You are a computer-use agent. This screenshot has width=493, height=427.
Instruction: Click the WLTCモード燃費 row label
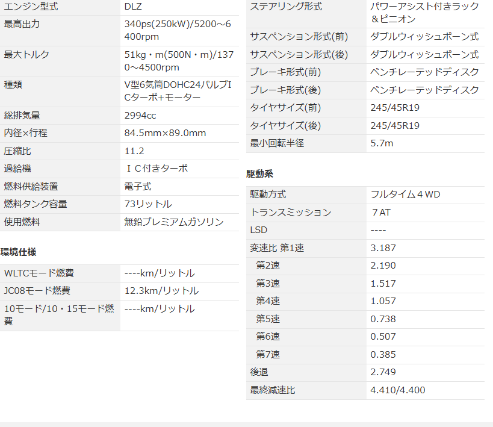pos(39,273)
